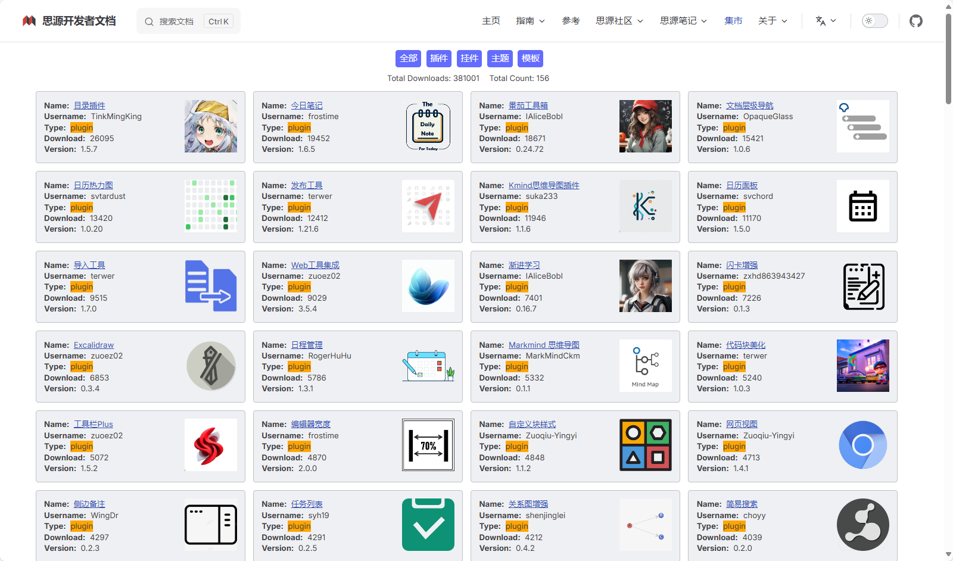953x561 pixels.
Task: Click the 文档层级导航 icon
Action: 863,126
